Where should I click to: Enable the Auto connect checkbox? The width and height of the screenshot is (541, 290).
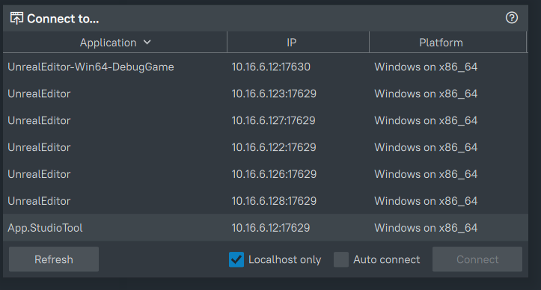click(x=341, y=259)
